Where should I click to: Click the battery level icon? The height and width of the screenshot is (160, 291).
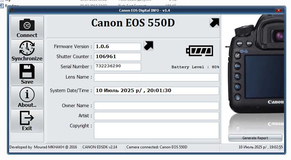point(200,51)
